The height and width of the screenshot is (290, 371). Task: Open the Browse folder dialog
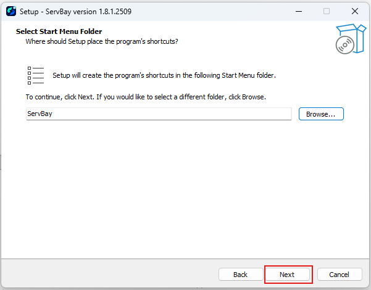321,114
